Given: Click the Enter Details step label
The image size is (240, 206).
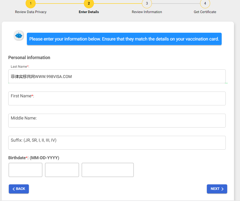Looking at the screenshot, I should [89, 12].
